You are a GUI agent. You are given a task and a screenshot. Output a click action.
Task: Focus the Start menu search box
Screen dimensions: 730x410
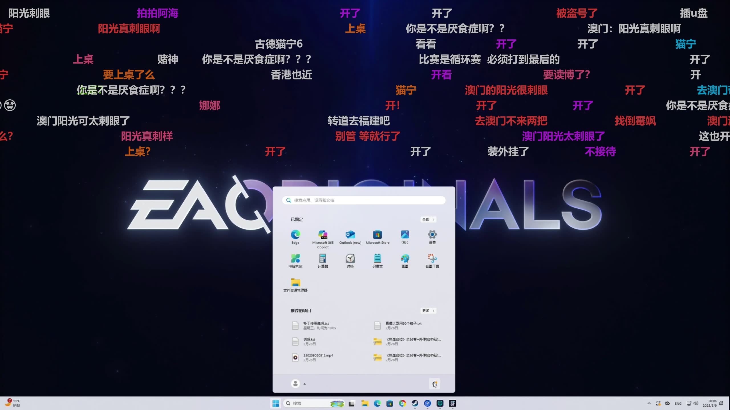(x=364, y=200)
